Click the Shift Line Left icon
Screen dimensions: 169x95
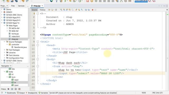point(86,10)
